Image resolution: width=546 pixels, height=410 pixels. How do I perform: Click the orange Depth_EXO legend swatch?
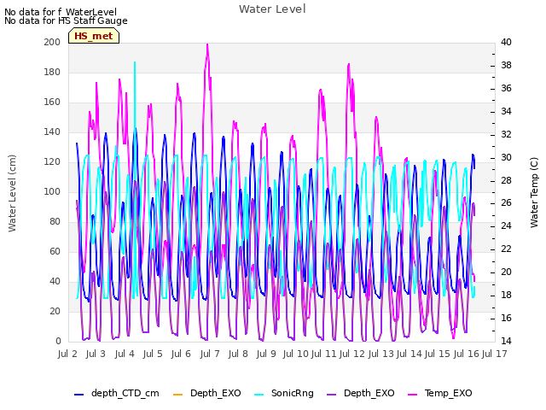177,395
